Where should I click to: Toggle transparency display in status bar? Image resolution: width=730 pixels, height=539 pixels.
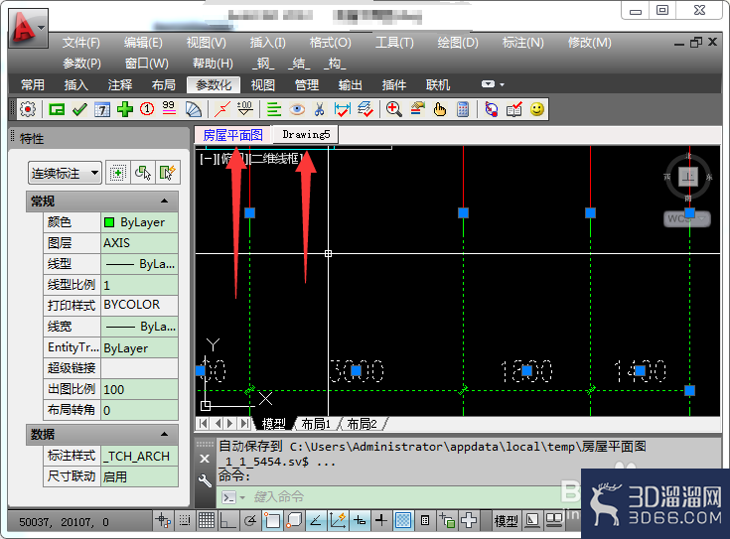pos(403,520)
